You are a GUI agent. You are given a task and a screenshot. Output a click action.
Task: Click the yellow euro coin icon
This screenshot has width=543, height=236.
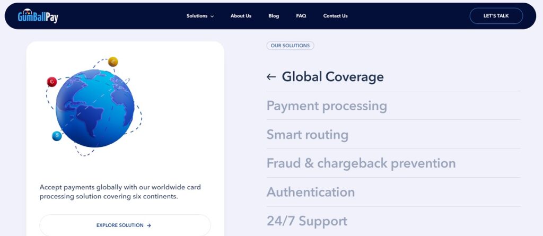113,62
